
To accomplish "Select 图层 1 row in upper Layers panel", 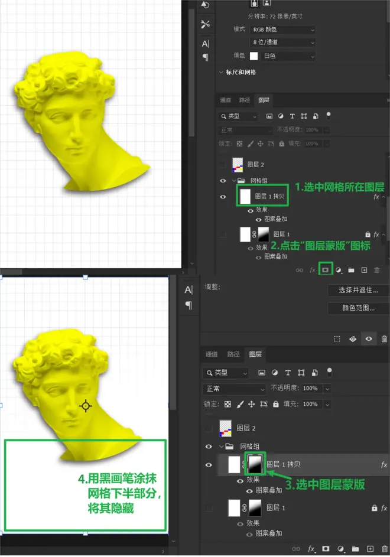I will tap(302, 234).
